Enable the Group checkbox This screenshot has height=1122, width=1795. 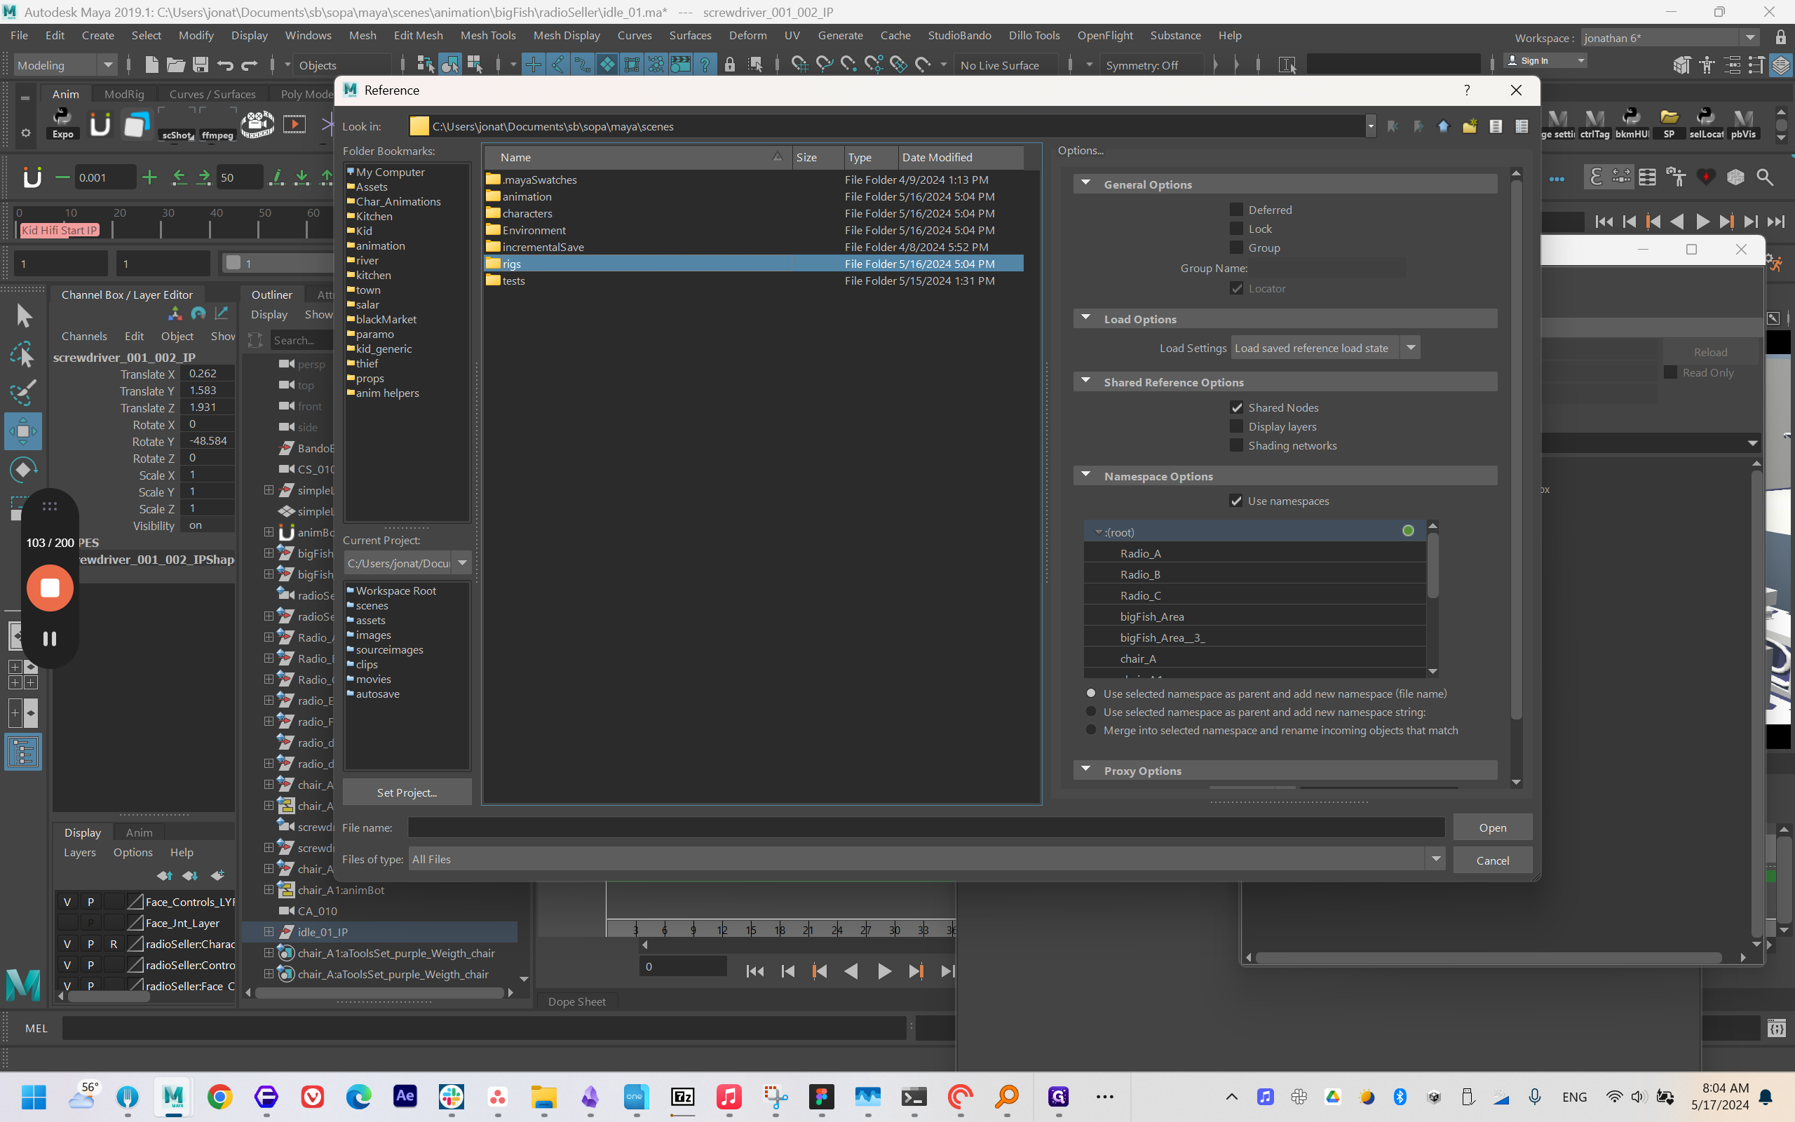1235,248
